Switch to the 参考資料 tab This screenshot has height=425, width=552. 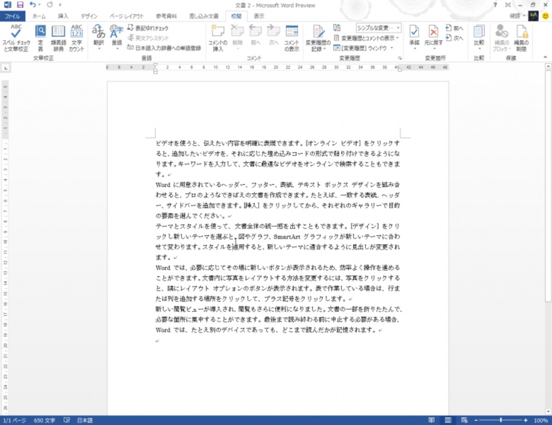(166, 16)
